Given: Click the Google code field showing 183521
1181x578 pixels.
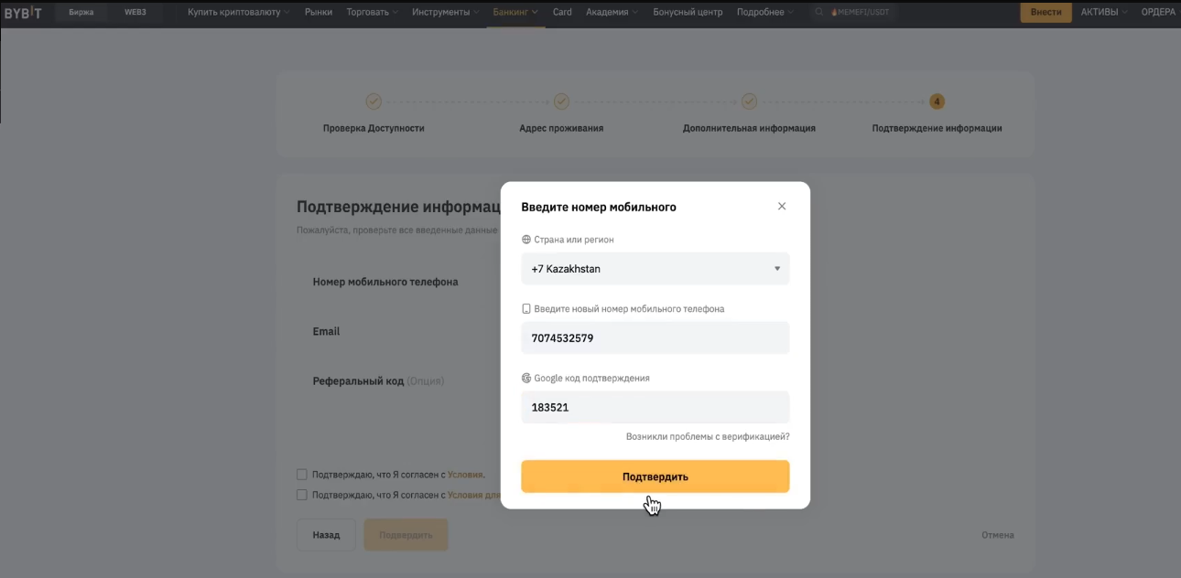Looking at the screenshot, I should click(x=656, y=407).
